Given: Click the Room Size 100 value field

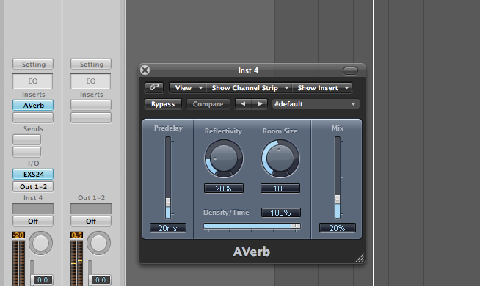Looking at the screenshot, I should 280,188.
